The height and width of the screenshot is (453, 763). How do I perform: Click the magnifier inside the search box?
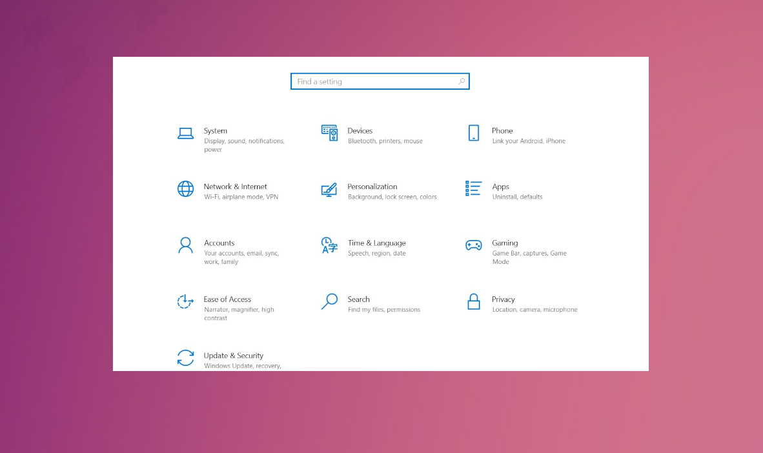462,81
